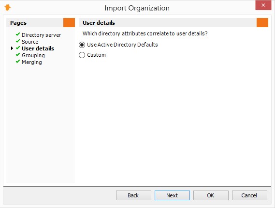Select Use Active Directory Defaults option
The image size is (275, 208).
[82, 45]
